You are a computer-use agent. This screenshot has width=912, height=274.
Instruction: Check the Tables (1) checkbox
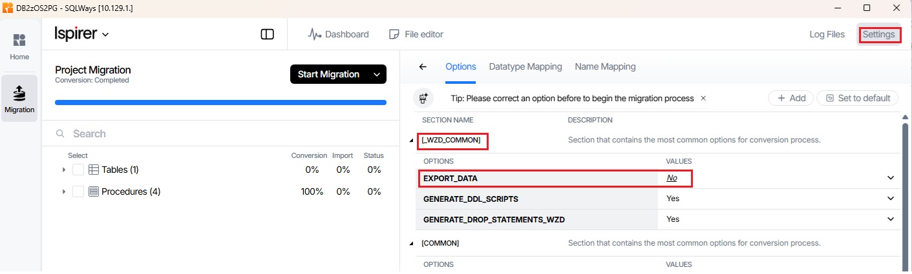(78, 170)
